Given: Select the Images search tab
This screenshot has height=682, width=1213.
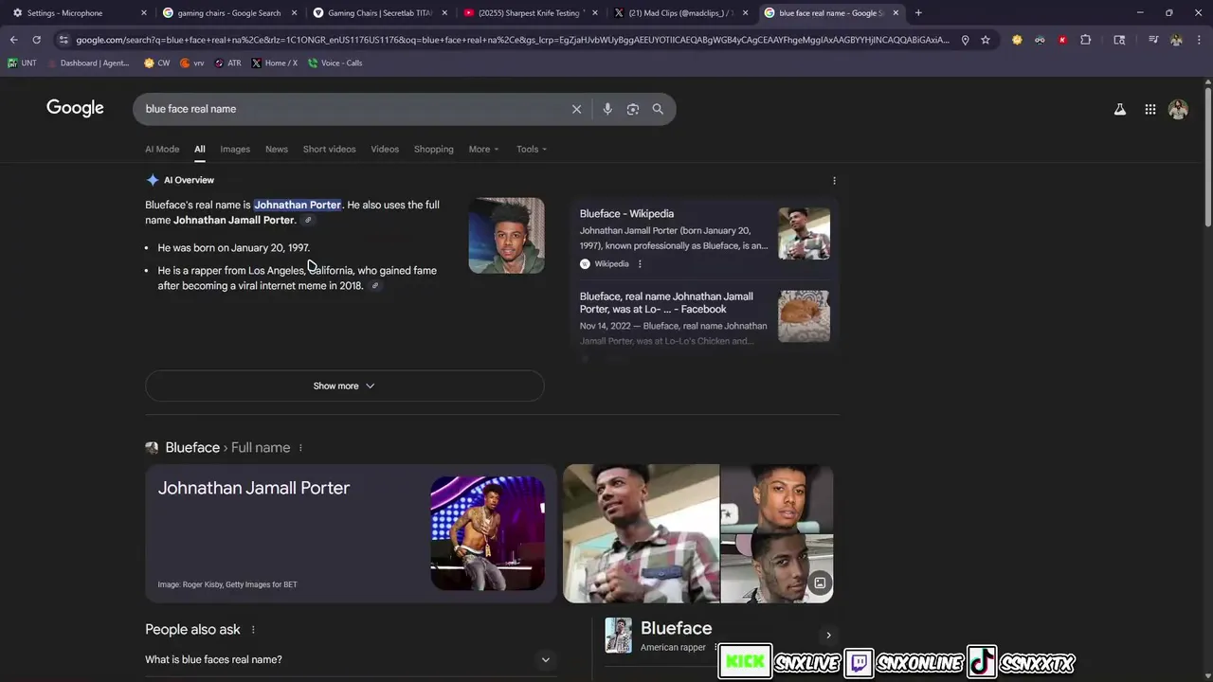Looking at the screenshot, I should click(235, 149).
